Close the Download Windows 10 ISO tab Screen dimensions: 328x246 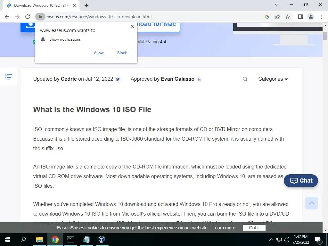coord(74,5)
